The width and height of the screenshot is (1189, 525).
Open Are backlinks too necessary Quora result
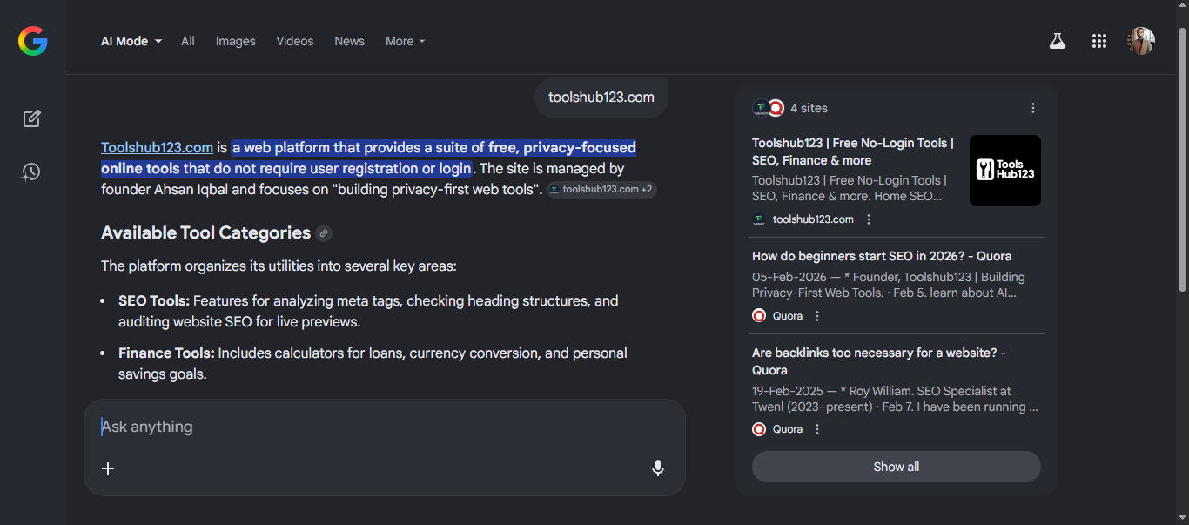click(x=879, y=361)
